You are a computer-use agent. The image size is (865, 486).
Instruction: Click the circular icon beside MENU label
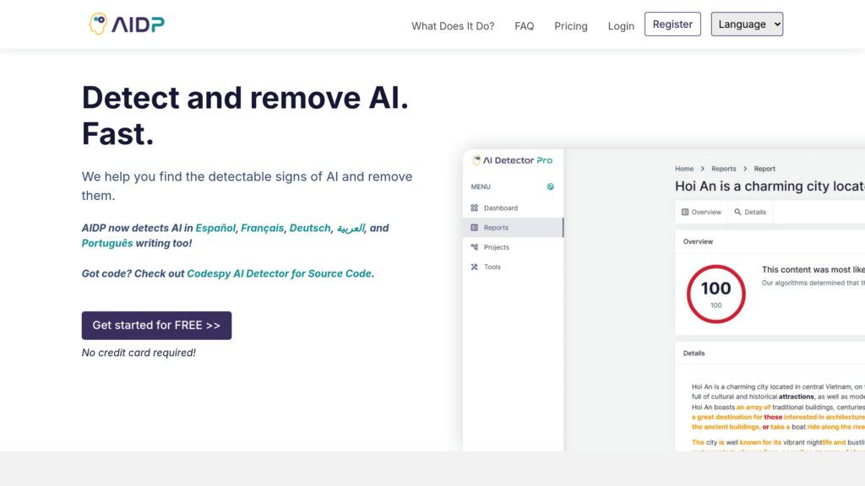point(550,186)
